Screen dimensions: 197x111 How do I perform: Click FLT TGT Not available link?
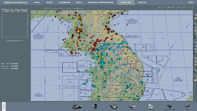click(15, 69)
